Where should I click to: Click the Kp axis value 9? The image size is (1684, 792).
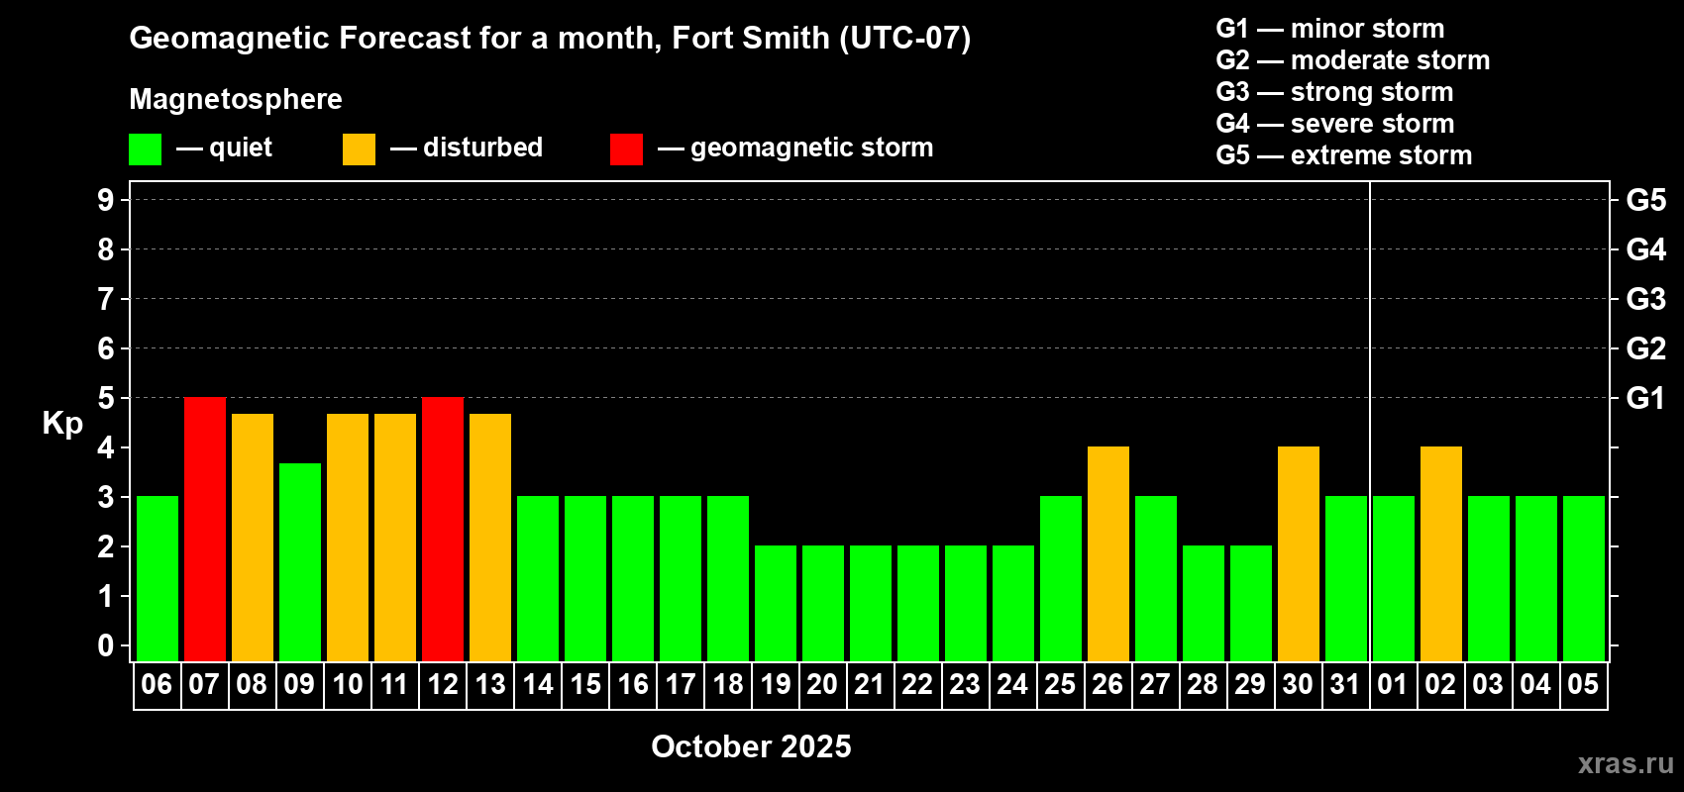coord(106,200)
